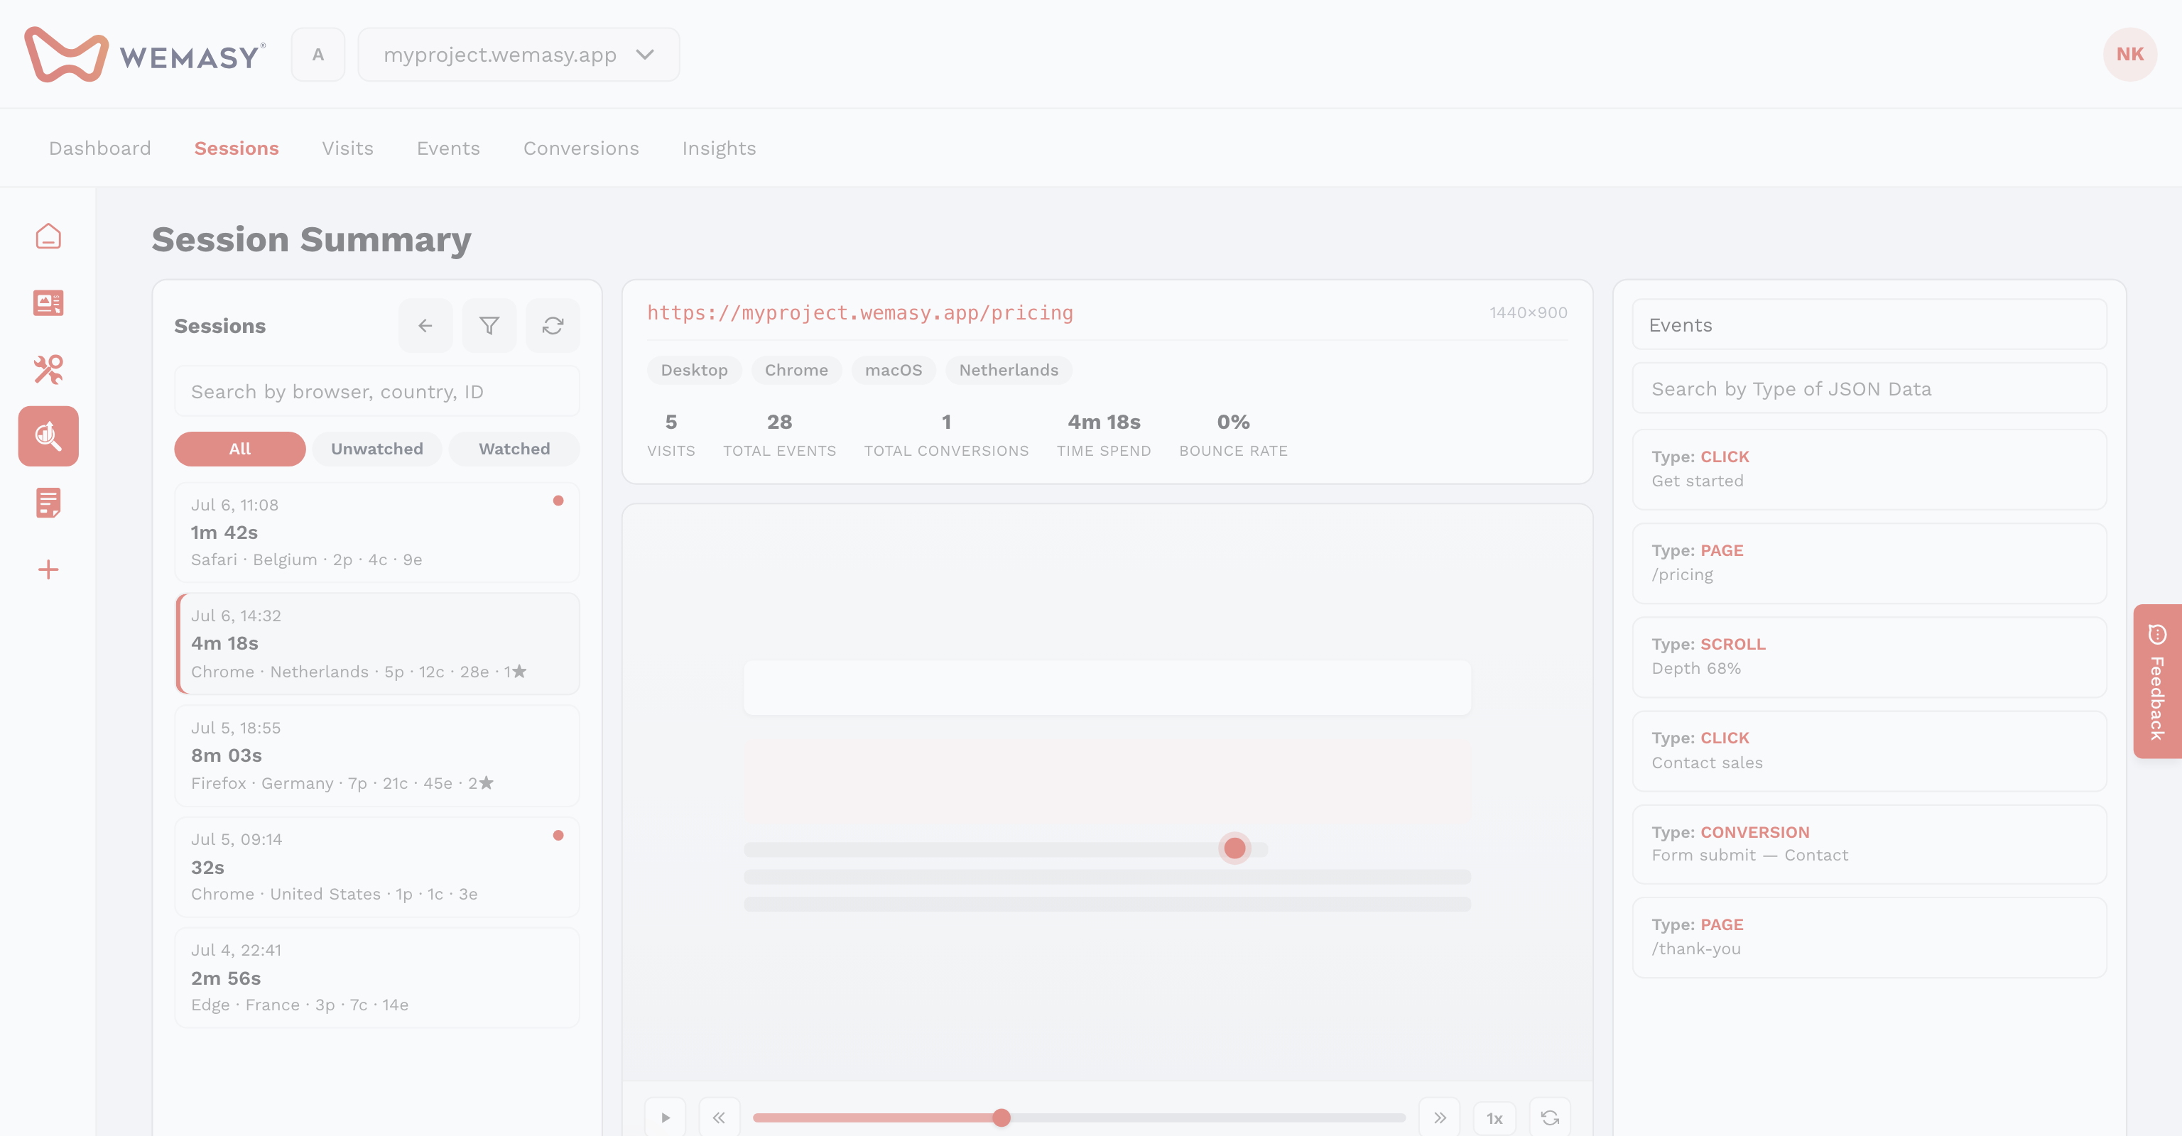Focus the session search field

[377, 391]
